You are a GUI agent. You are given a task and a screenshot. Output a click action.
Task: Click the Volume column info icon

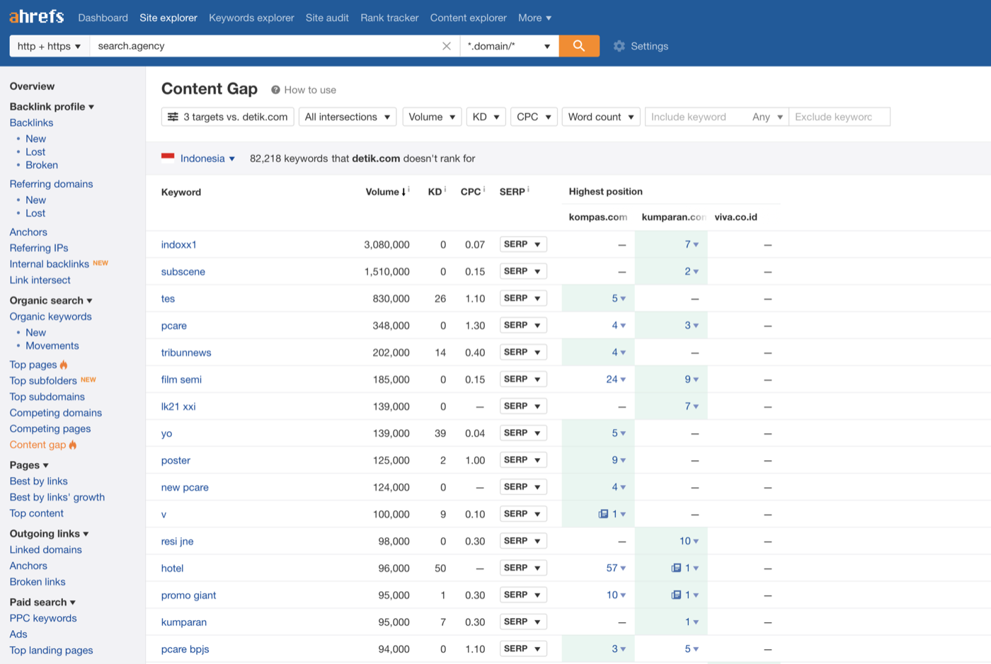tap(409, 189)
